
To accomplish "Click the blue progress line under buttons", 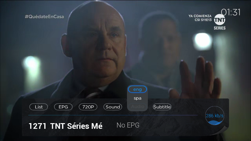I will coord(113,115).
